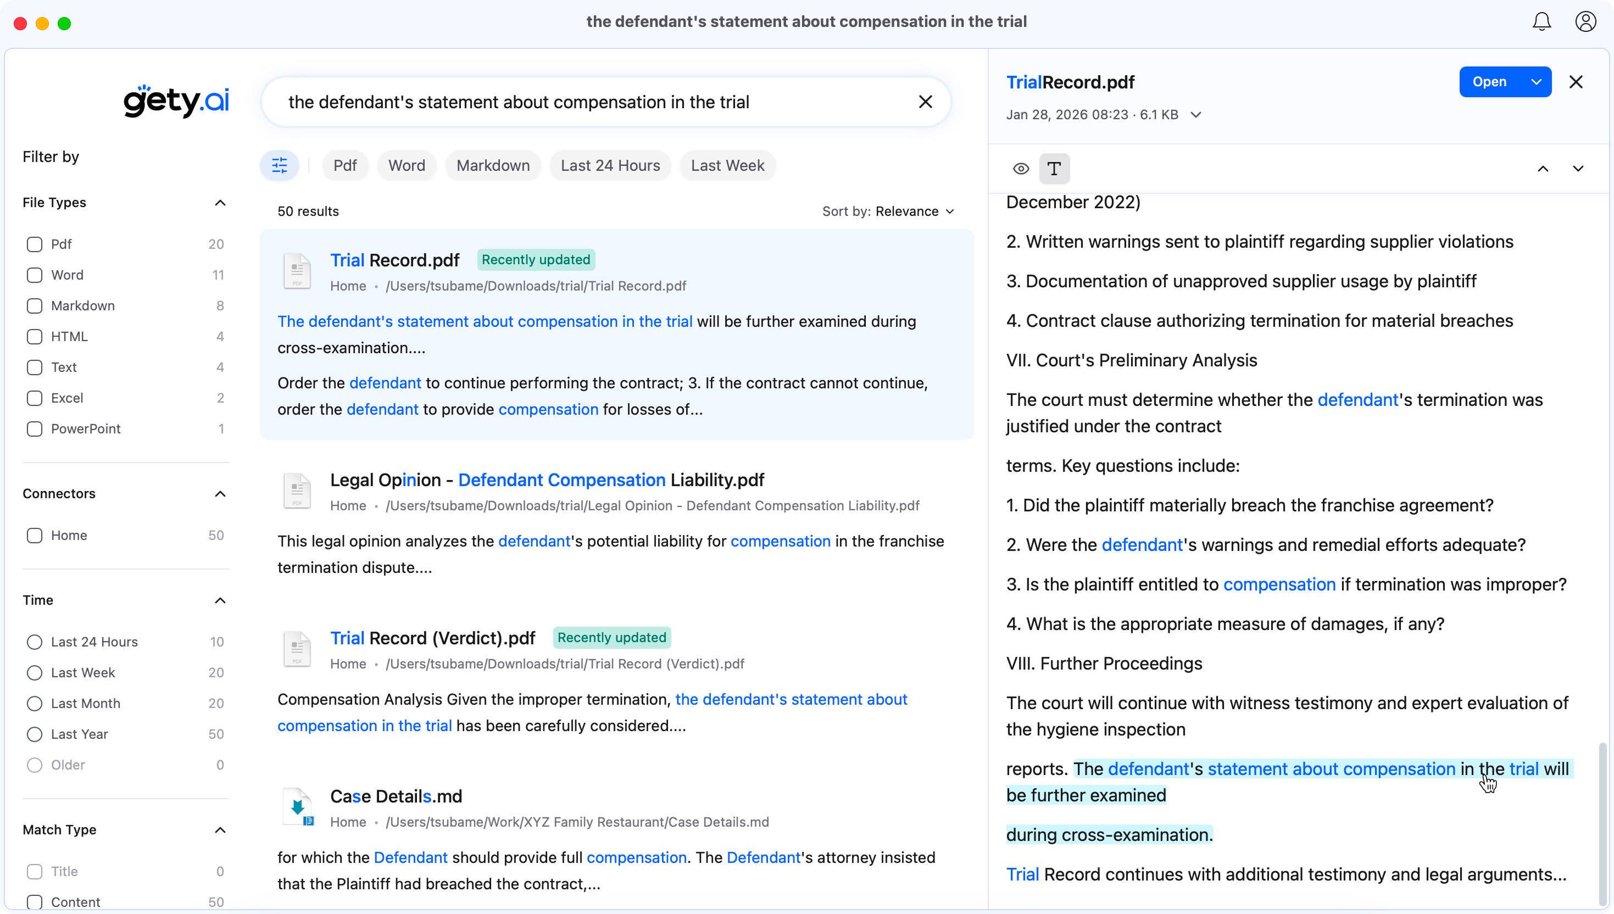Open the notifications bell

(1541, 22)
